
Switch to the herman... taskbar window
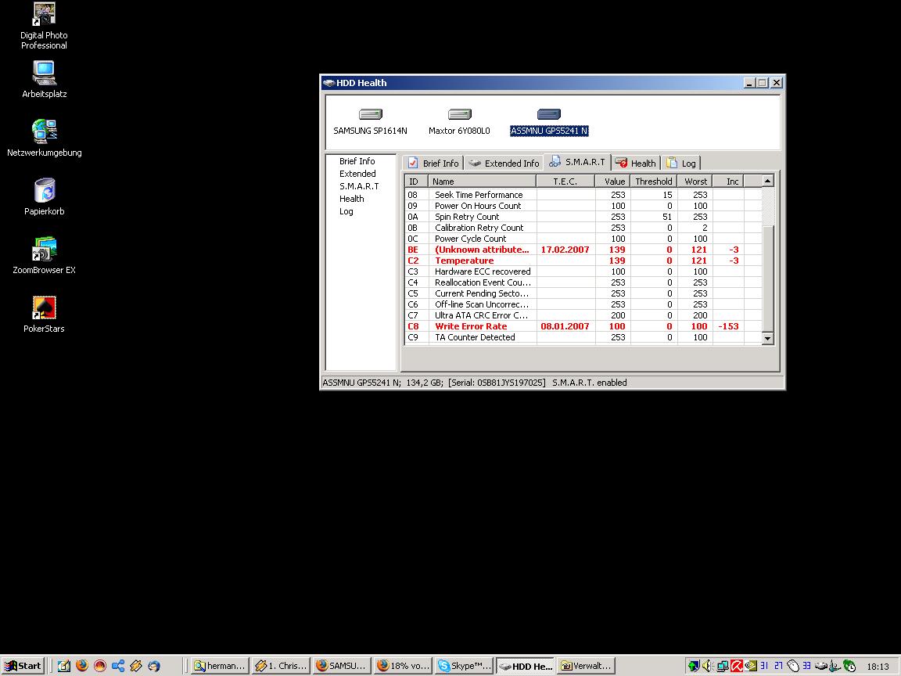[x=220, y=666]
